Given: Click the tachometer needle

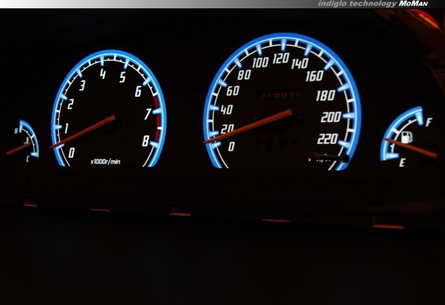Looking at the screenshot, I should point(83,132).
